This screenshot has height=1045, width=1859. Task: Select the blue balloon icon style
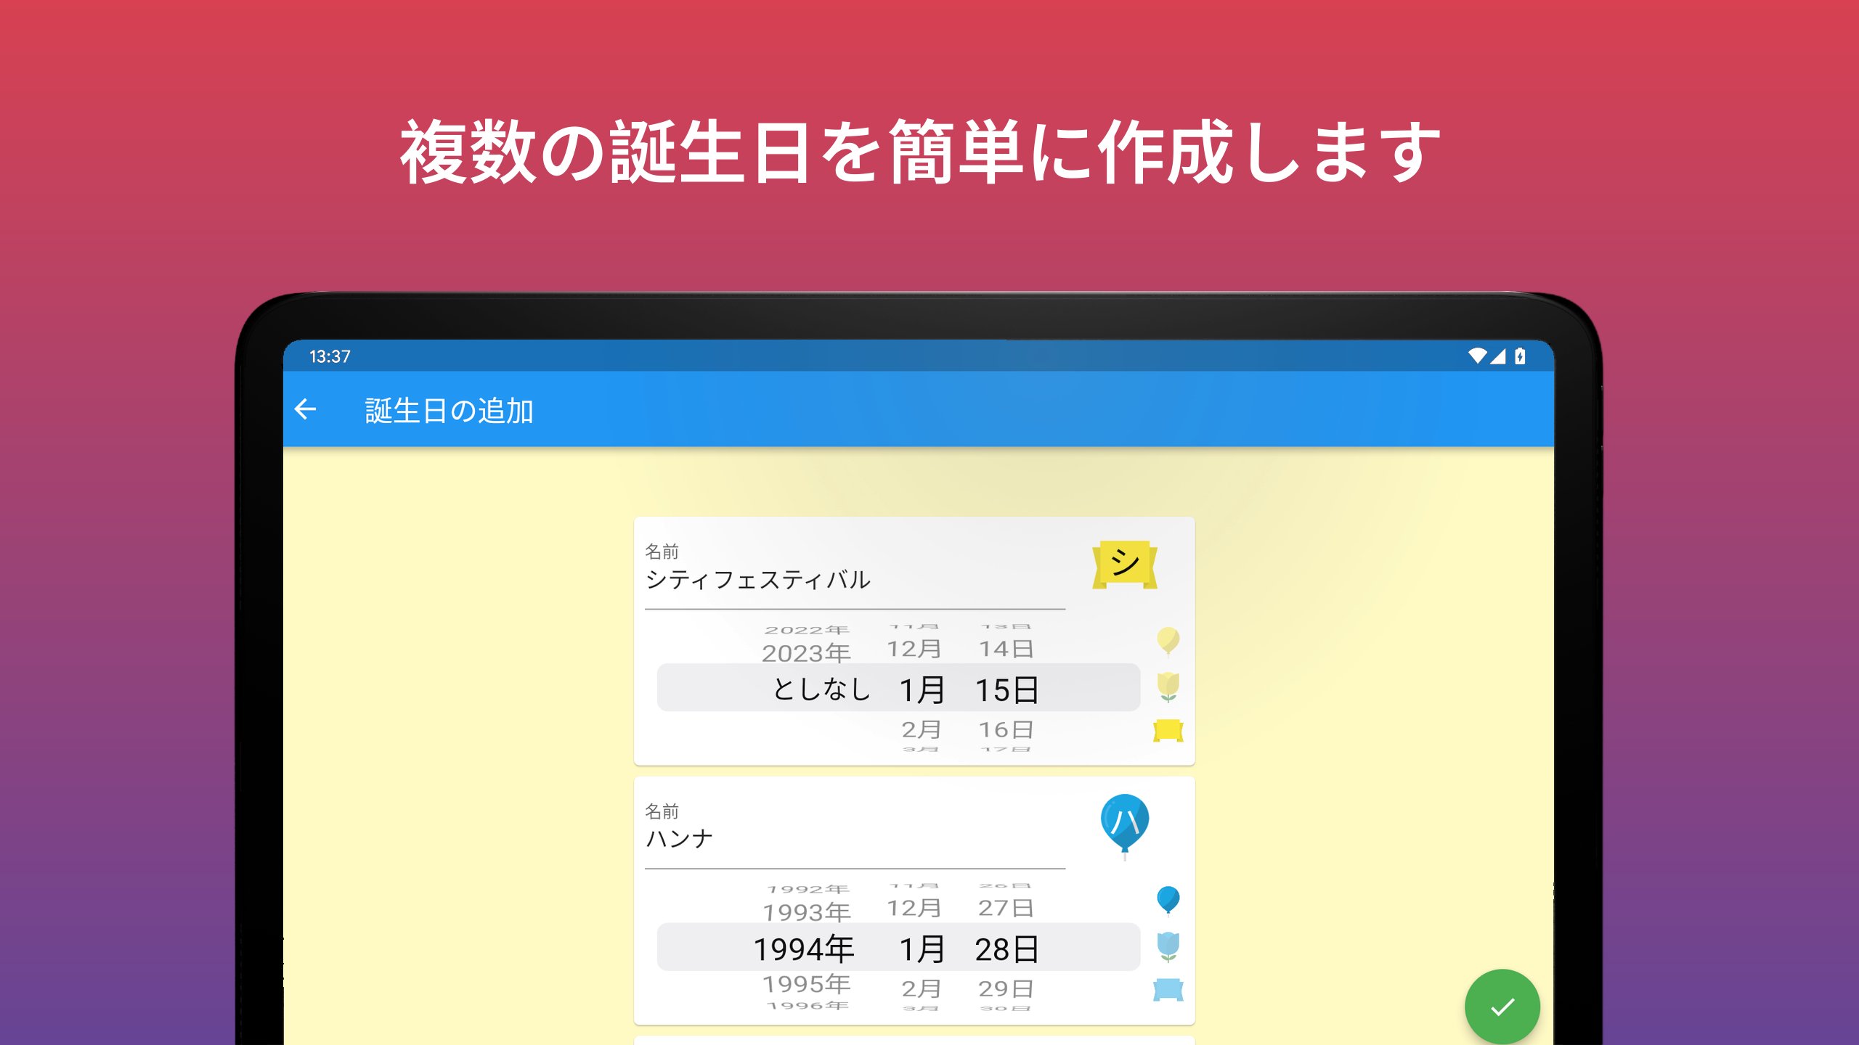(x=1168, y=900)
